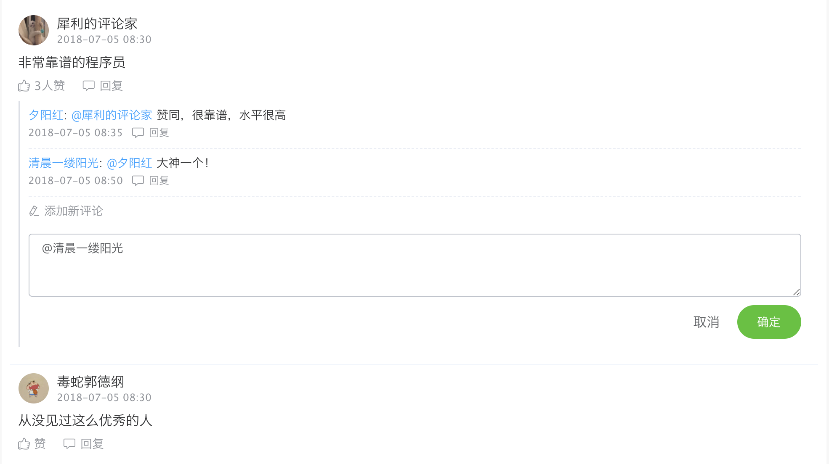Click the username 毒蛇郭德纲
The width and height of the screenshot is (829, 464).
(90, 382)
